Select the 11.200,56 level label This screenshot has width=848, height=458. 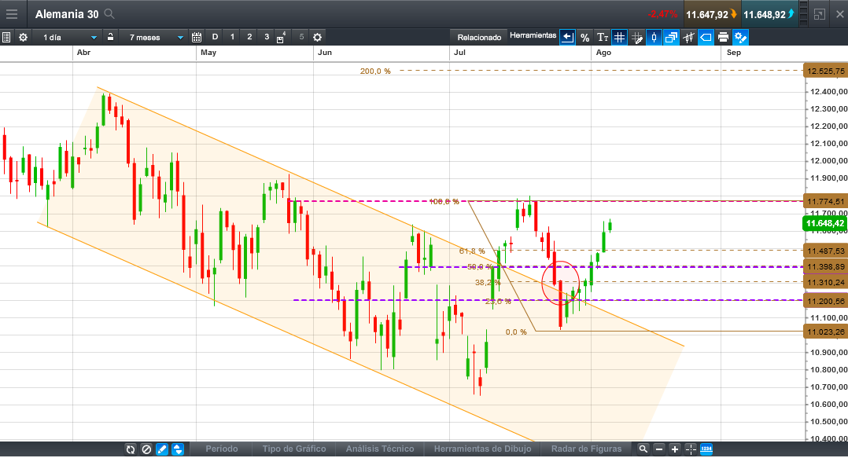coord(825,301)
